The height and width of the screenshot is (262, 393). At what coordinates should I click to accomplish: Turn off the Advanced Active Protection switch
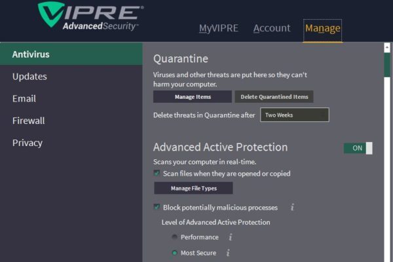click(x=358, y=148)
